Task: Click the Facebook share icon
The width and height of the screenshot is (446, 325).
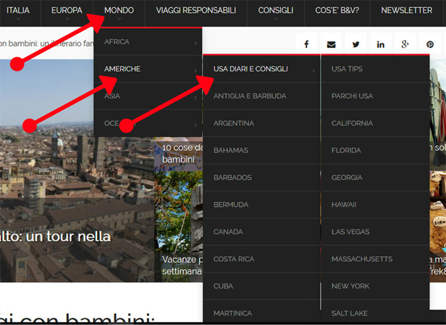Action: point(306,45)
